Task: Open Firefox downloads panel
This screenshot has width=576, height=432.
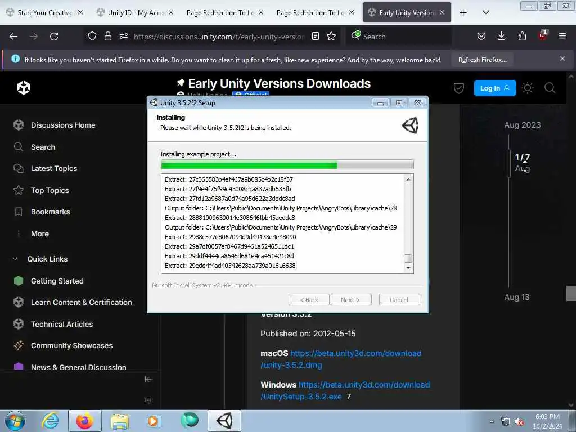Action: (x=501, y=36)
